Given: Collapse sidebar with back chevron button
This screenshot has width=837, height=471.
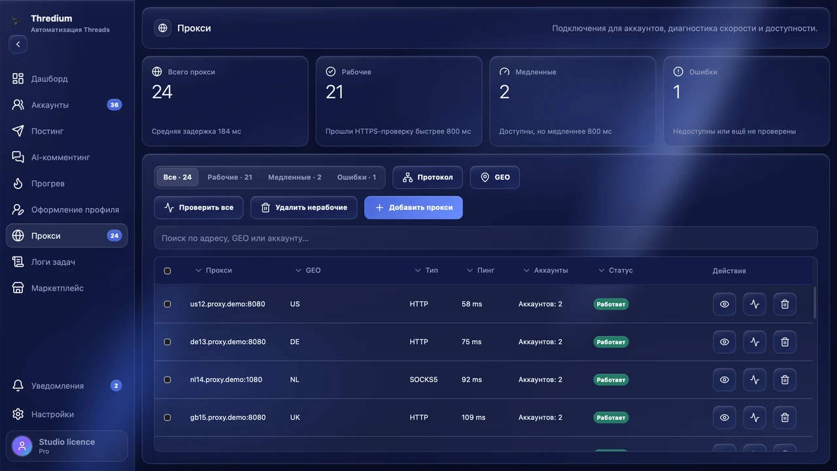Looking at the screenshot, I should click(x=18, y=44).
